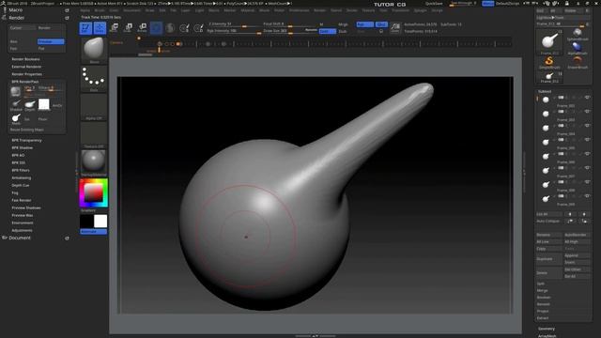Open the material sphere selector
The image size is (601, 338).
pyautogui.click(x=94, y=162)
